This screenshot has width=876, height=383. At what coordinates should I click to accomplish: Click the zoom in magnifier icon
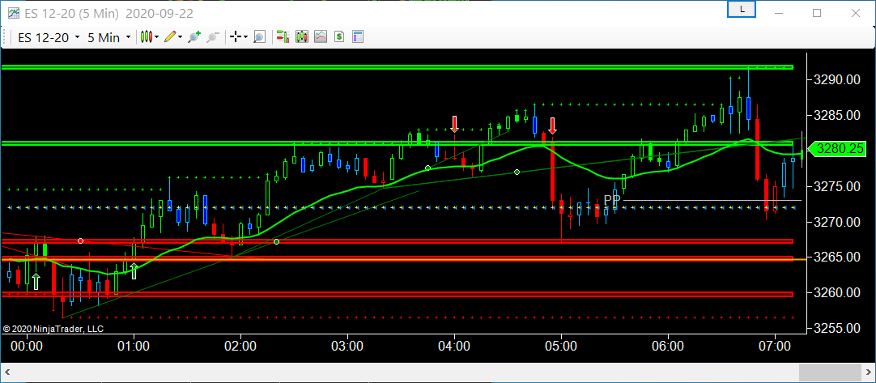pos(193,37)
